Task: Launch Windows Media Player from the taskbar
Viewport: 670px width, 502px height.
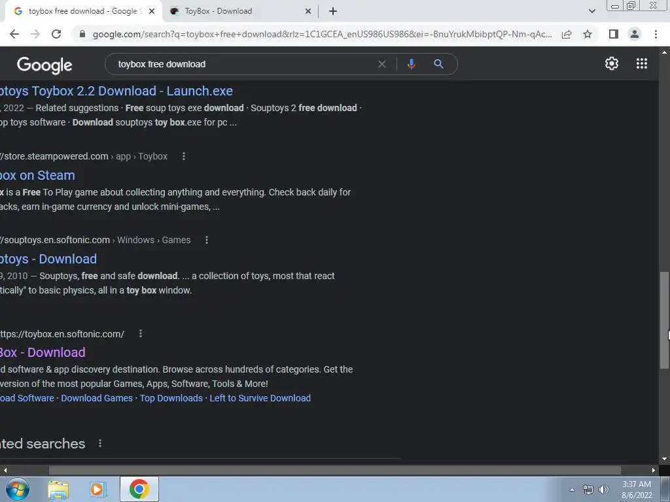Action: point(97,490)
